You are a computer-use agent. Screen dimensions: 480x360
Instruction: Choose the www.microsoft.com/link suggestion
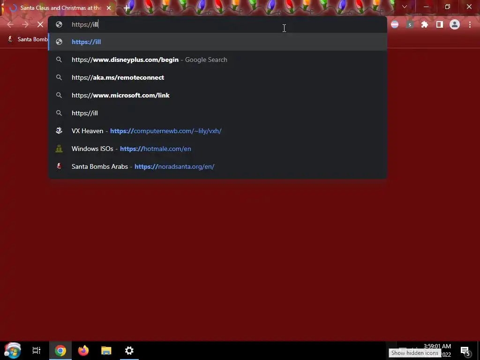click(x=217, y=95)
